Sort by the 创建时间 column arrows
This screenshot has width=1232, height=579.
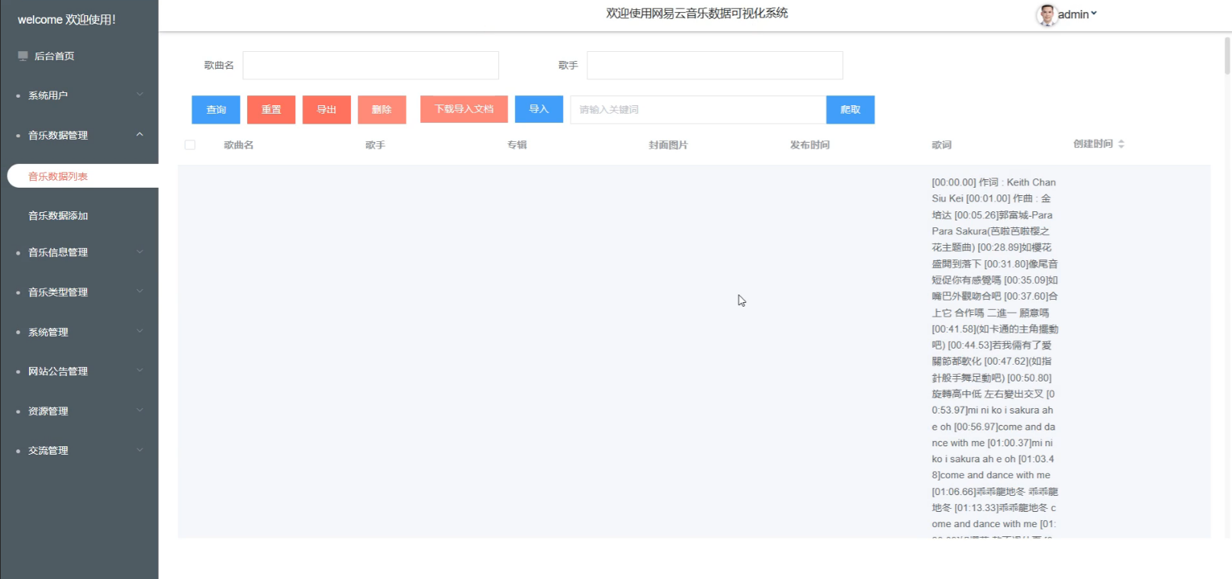(1121, 144)
